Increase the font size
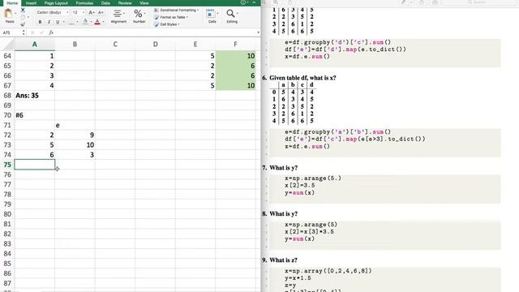 (x=92, y=13)
